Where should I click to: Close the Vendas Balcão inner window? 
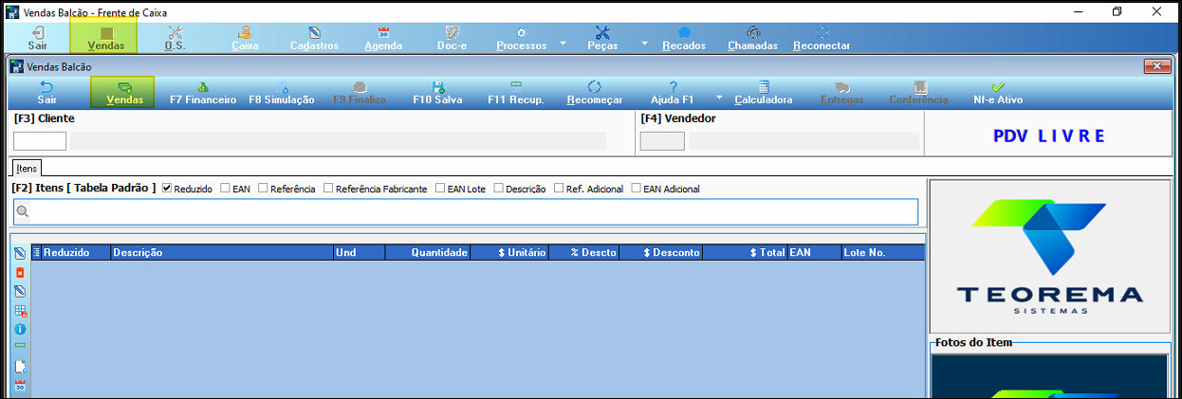click(x=1156, y=65)
